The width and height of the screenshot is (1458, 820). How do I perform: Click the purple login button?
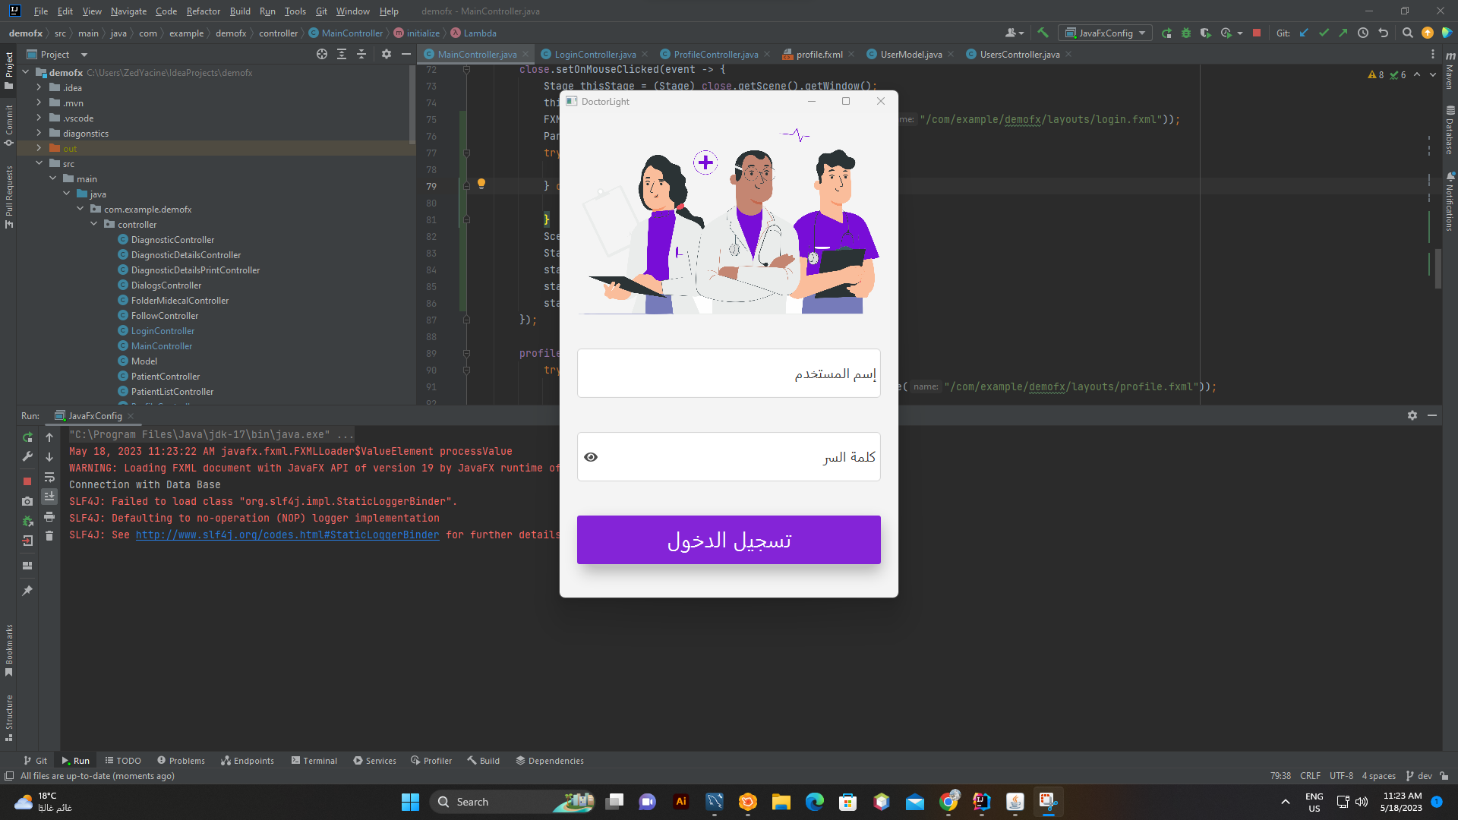(728, 540)
